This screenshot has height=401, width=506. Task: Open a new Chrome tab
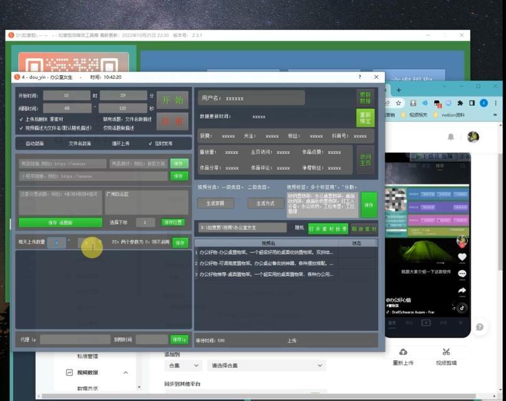coord(399,90)
